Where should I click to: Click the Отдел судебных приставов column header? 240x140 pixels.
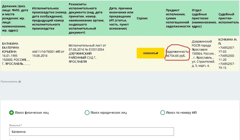(x=204, y=18)
